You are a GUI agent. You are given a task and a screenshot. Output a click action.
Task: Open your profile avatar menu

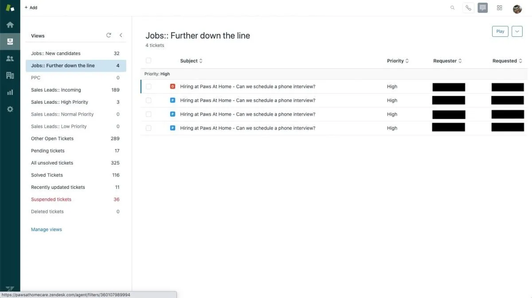(x=517, y=8)
